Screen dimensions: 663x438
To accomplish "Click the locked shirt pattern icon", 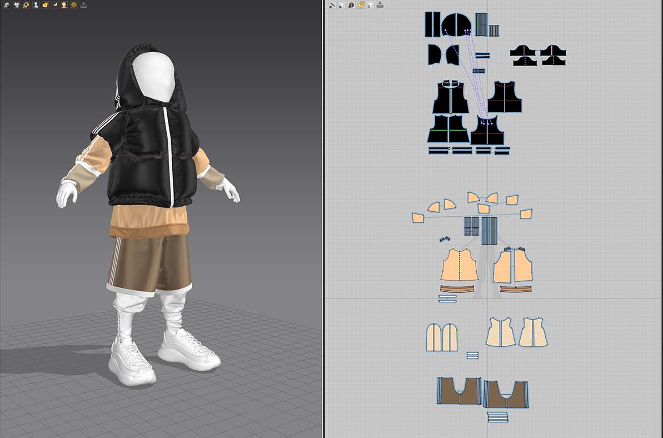I will [370, 5].
